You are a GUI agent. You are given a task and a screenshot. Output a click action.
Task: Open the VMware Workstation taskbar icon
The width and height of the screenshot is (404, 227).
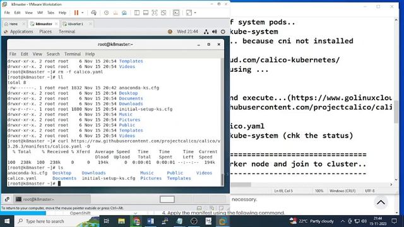223,221
